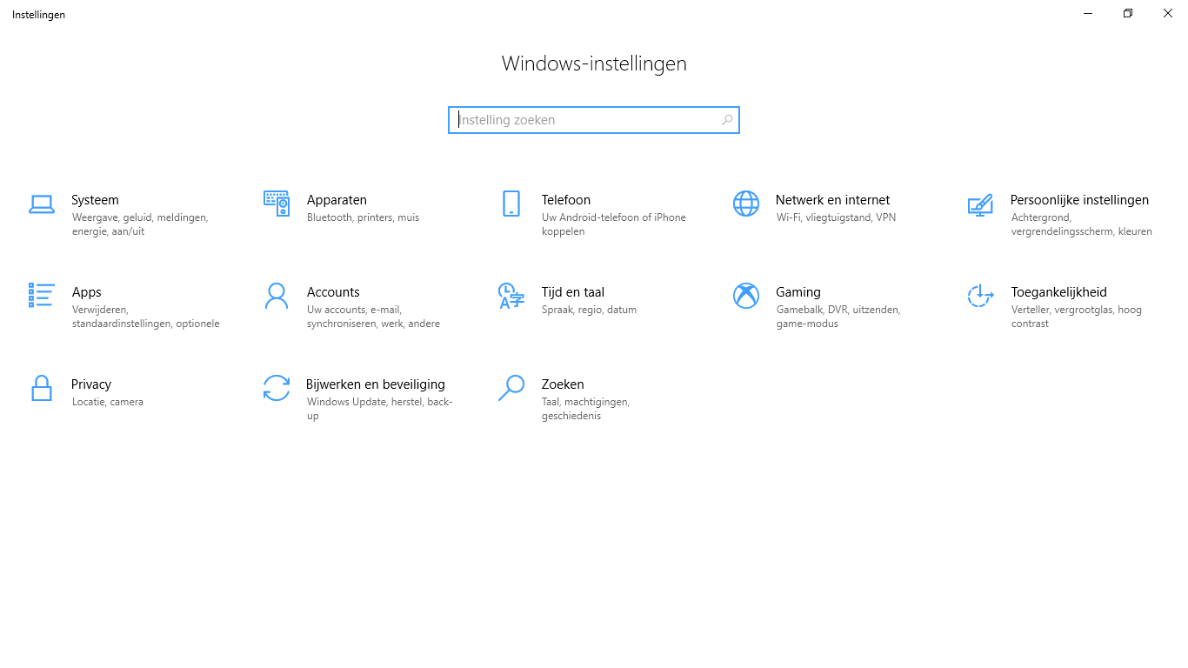Click the Bijwerken en beveiliging sync icon
1188x668 pixels.
(x=277, y=388)
